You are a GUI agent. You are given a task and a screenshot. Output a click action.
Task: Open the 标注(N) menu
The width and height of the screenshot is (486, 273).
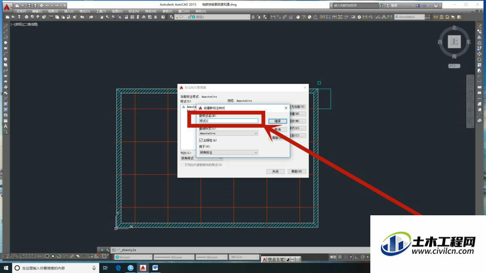point(134,11)
